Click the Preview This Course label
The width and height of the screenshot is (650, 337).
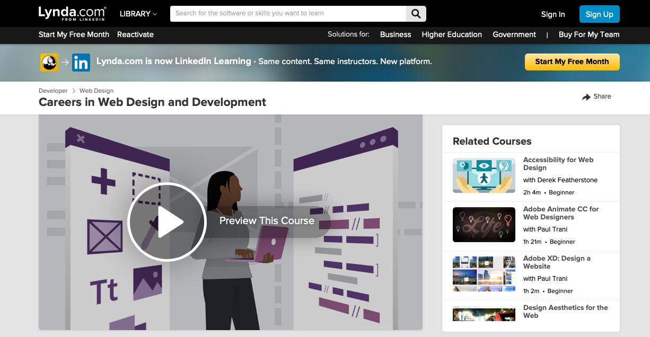[267, 221]
